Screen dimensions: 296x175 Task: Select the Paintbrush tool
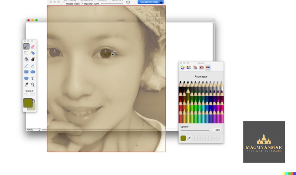26,46
